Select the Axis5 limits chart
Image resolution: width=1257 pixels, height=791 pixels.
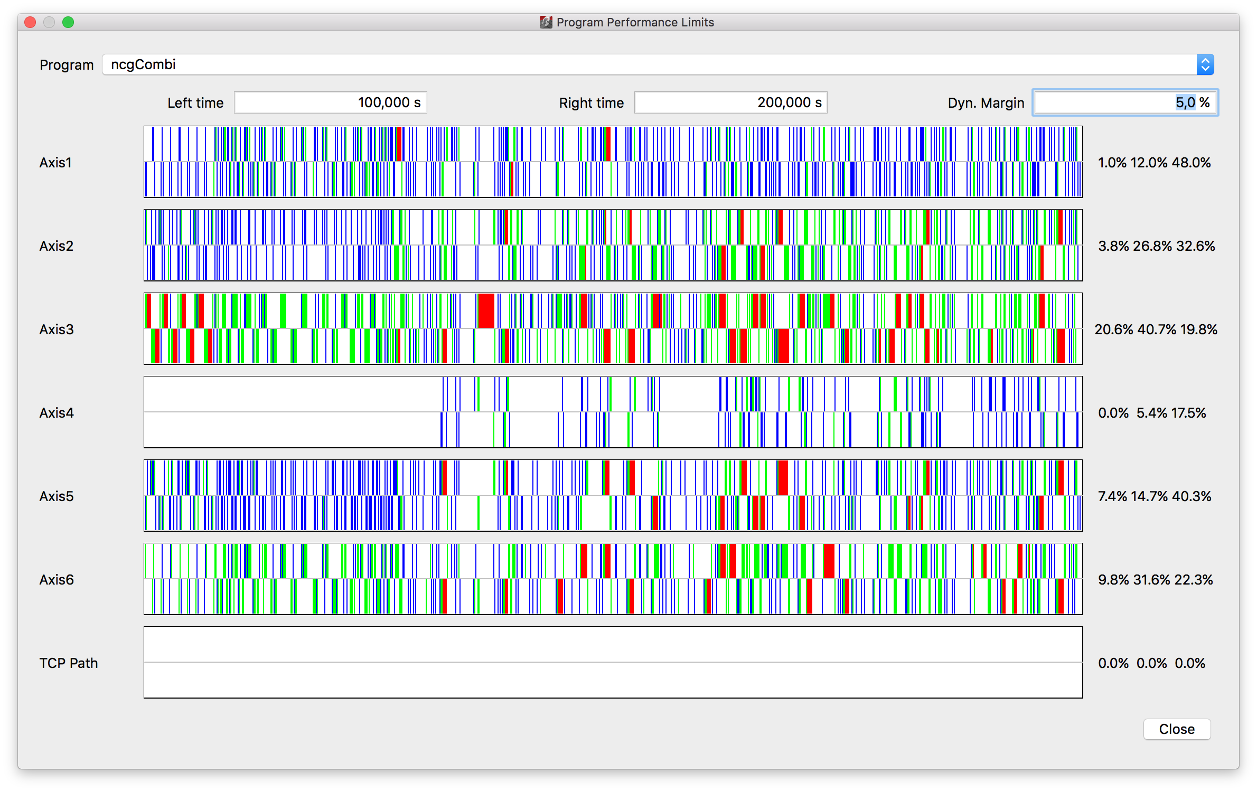pos(613,495)
